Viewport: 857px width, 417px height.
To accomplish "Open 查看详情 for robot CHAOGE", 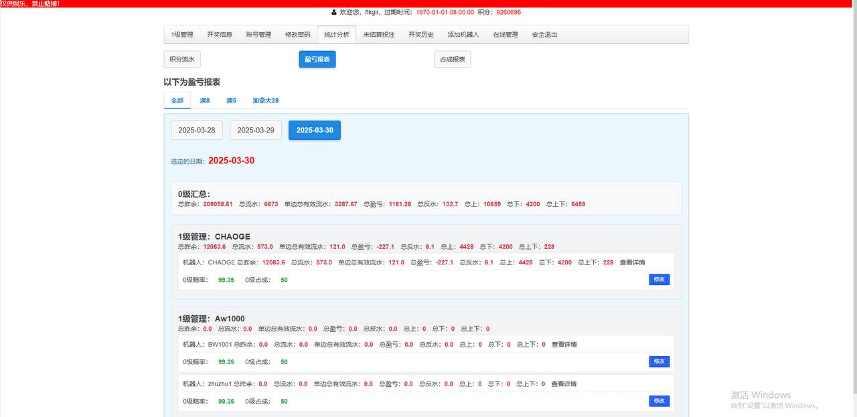I will (633, 262).
